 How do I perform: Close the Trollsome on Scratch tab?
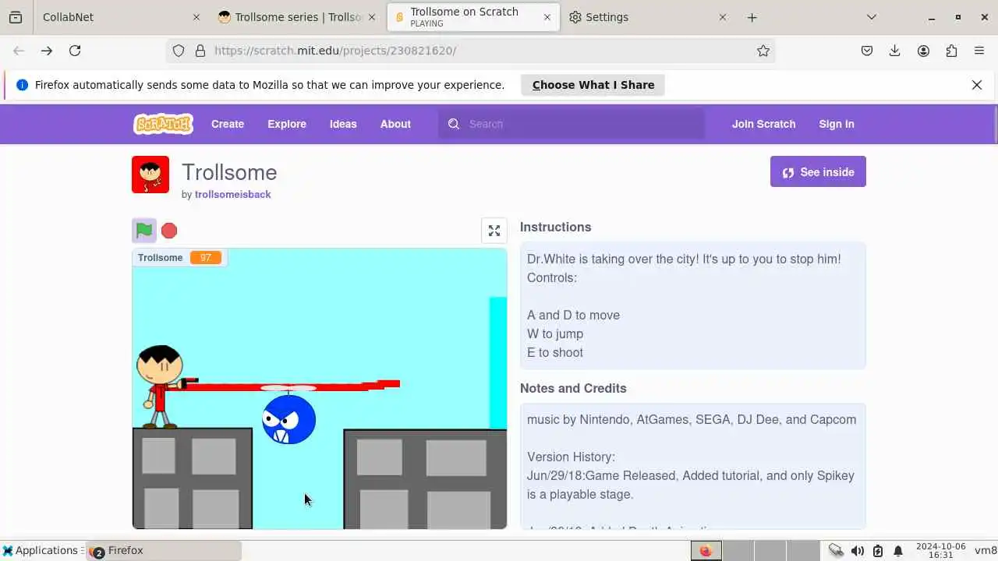547,17
